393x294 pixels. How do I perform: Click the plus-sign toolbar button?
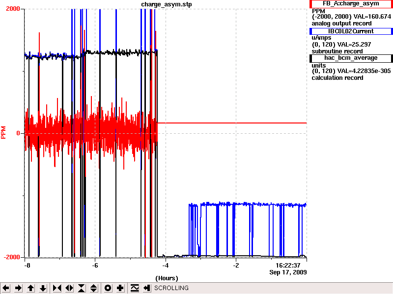(x=120, y=288)
